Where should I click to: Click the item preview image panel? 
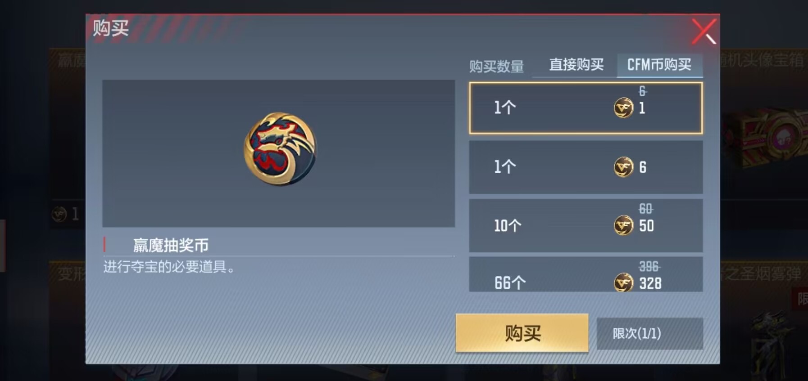(278, 153)
